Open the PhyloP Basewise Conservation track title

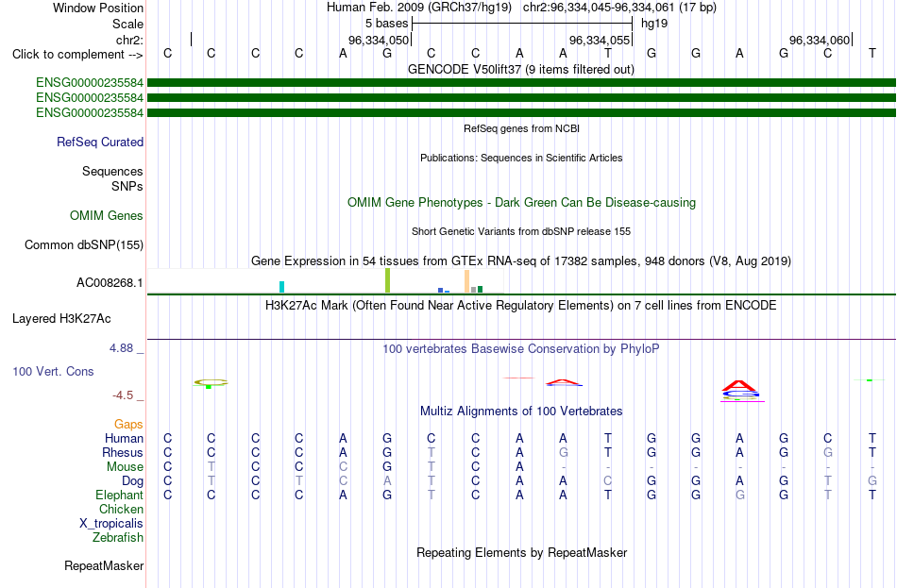(520, 349)
